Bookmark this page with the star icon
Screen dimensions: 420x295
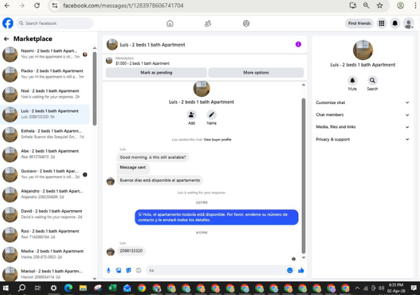pos(380,6)
